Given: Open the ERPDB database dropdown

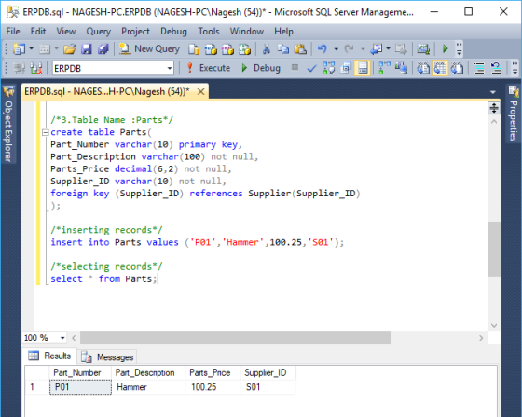Looking at the screenshot, I should click(x=170, y=69).
